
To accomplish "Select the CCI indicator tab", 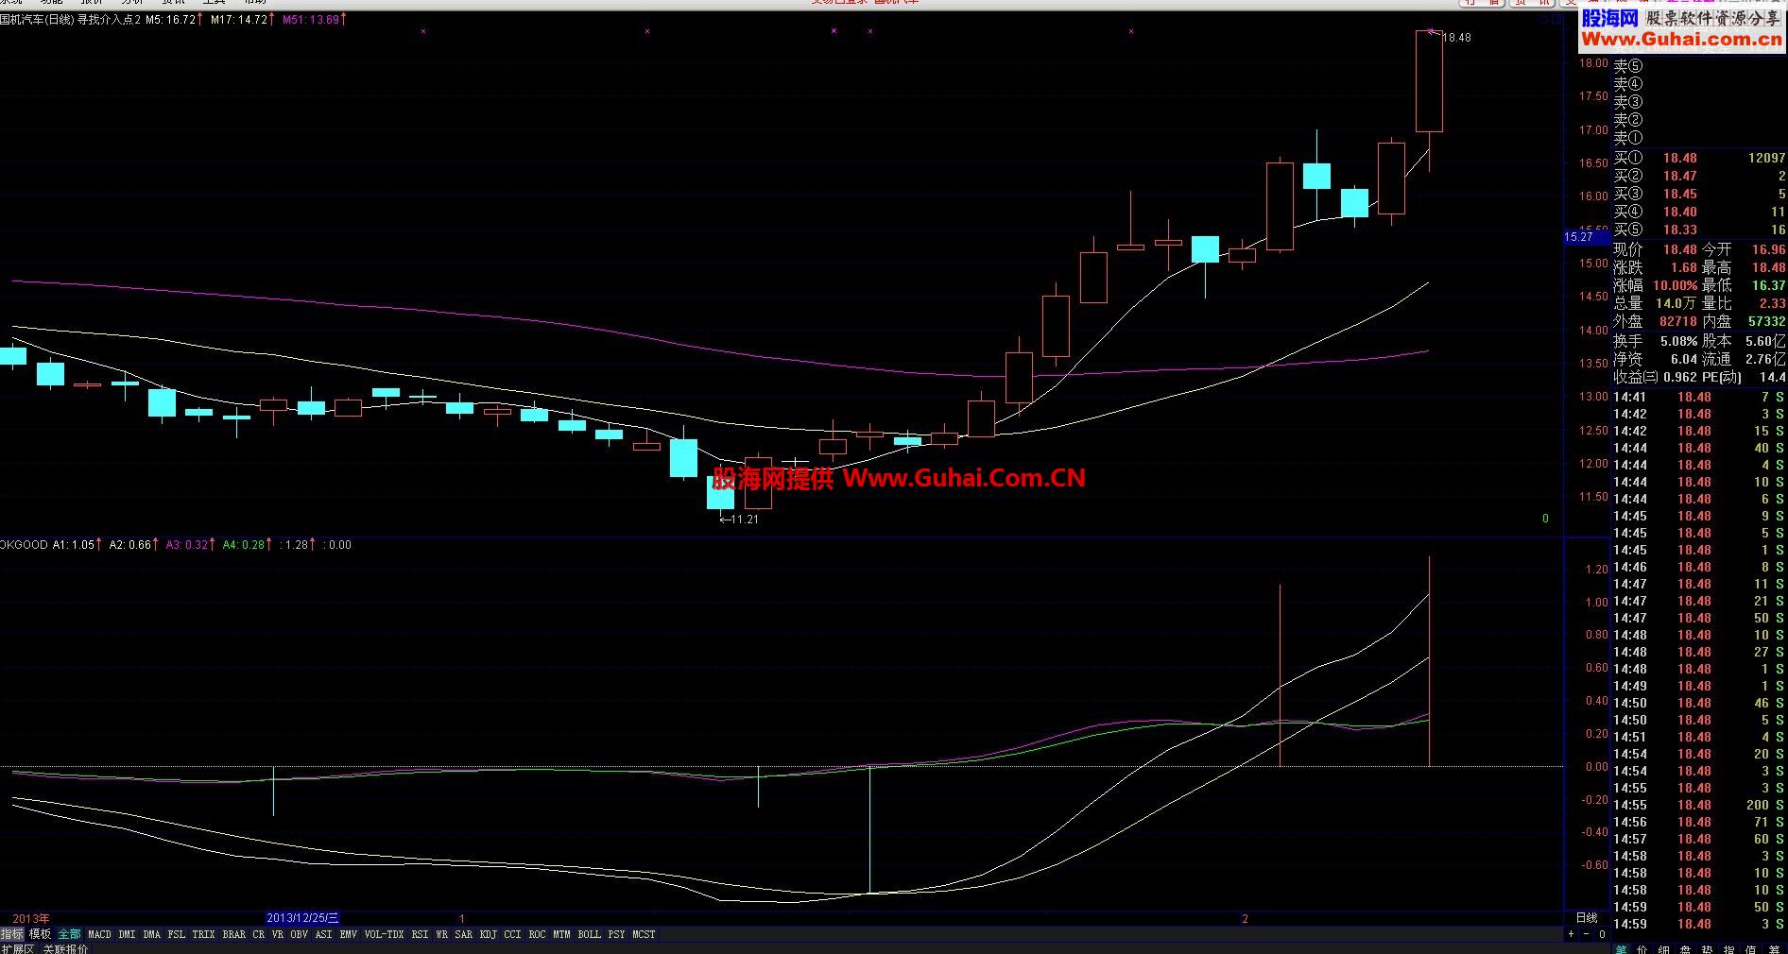I will (512, 934).
